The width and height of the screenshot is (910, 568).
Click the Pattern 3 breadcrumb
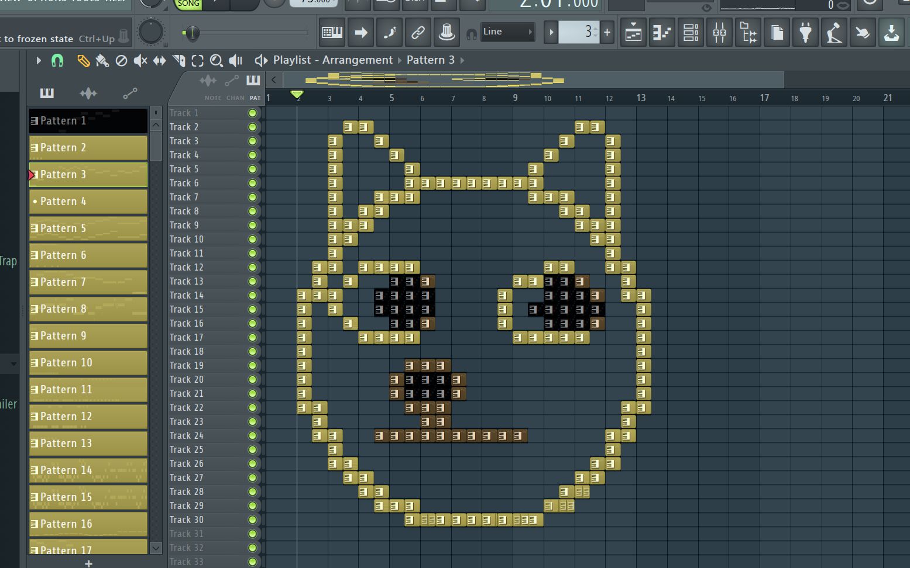pos(430,60)
